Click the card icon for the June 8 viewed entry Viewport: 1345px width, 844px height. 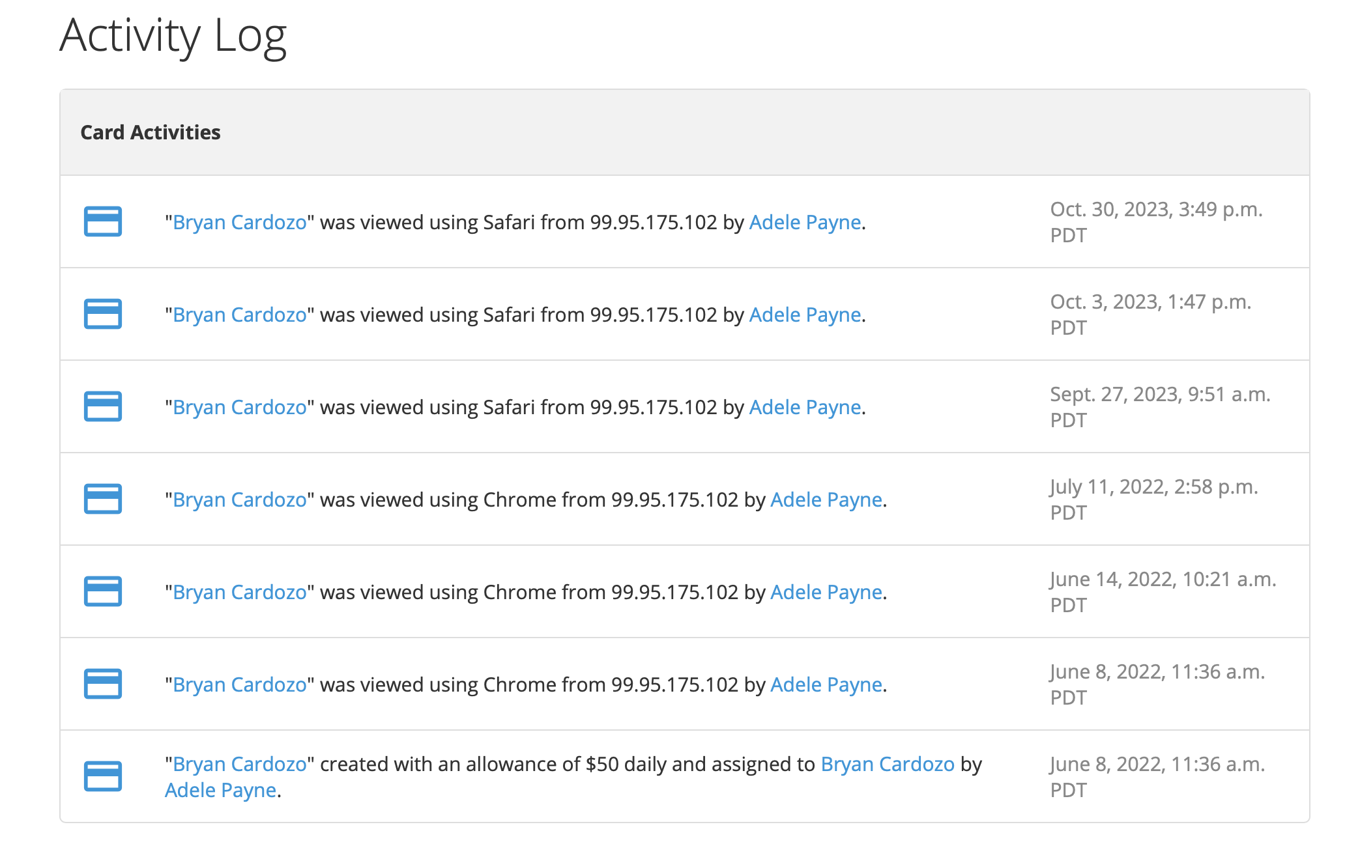click(x=103, y=684)
